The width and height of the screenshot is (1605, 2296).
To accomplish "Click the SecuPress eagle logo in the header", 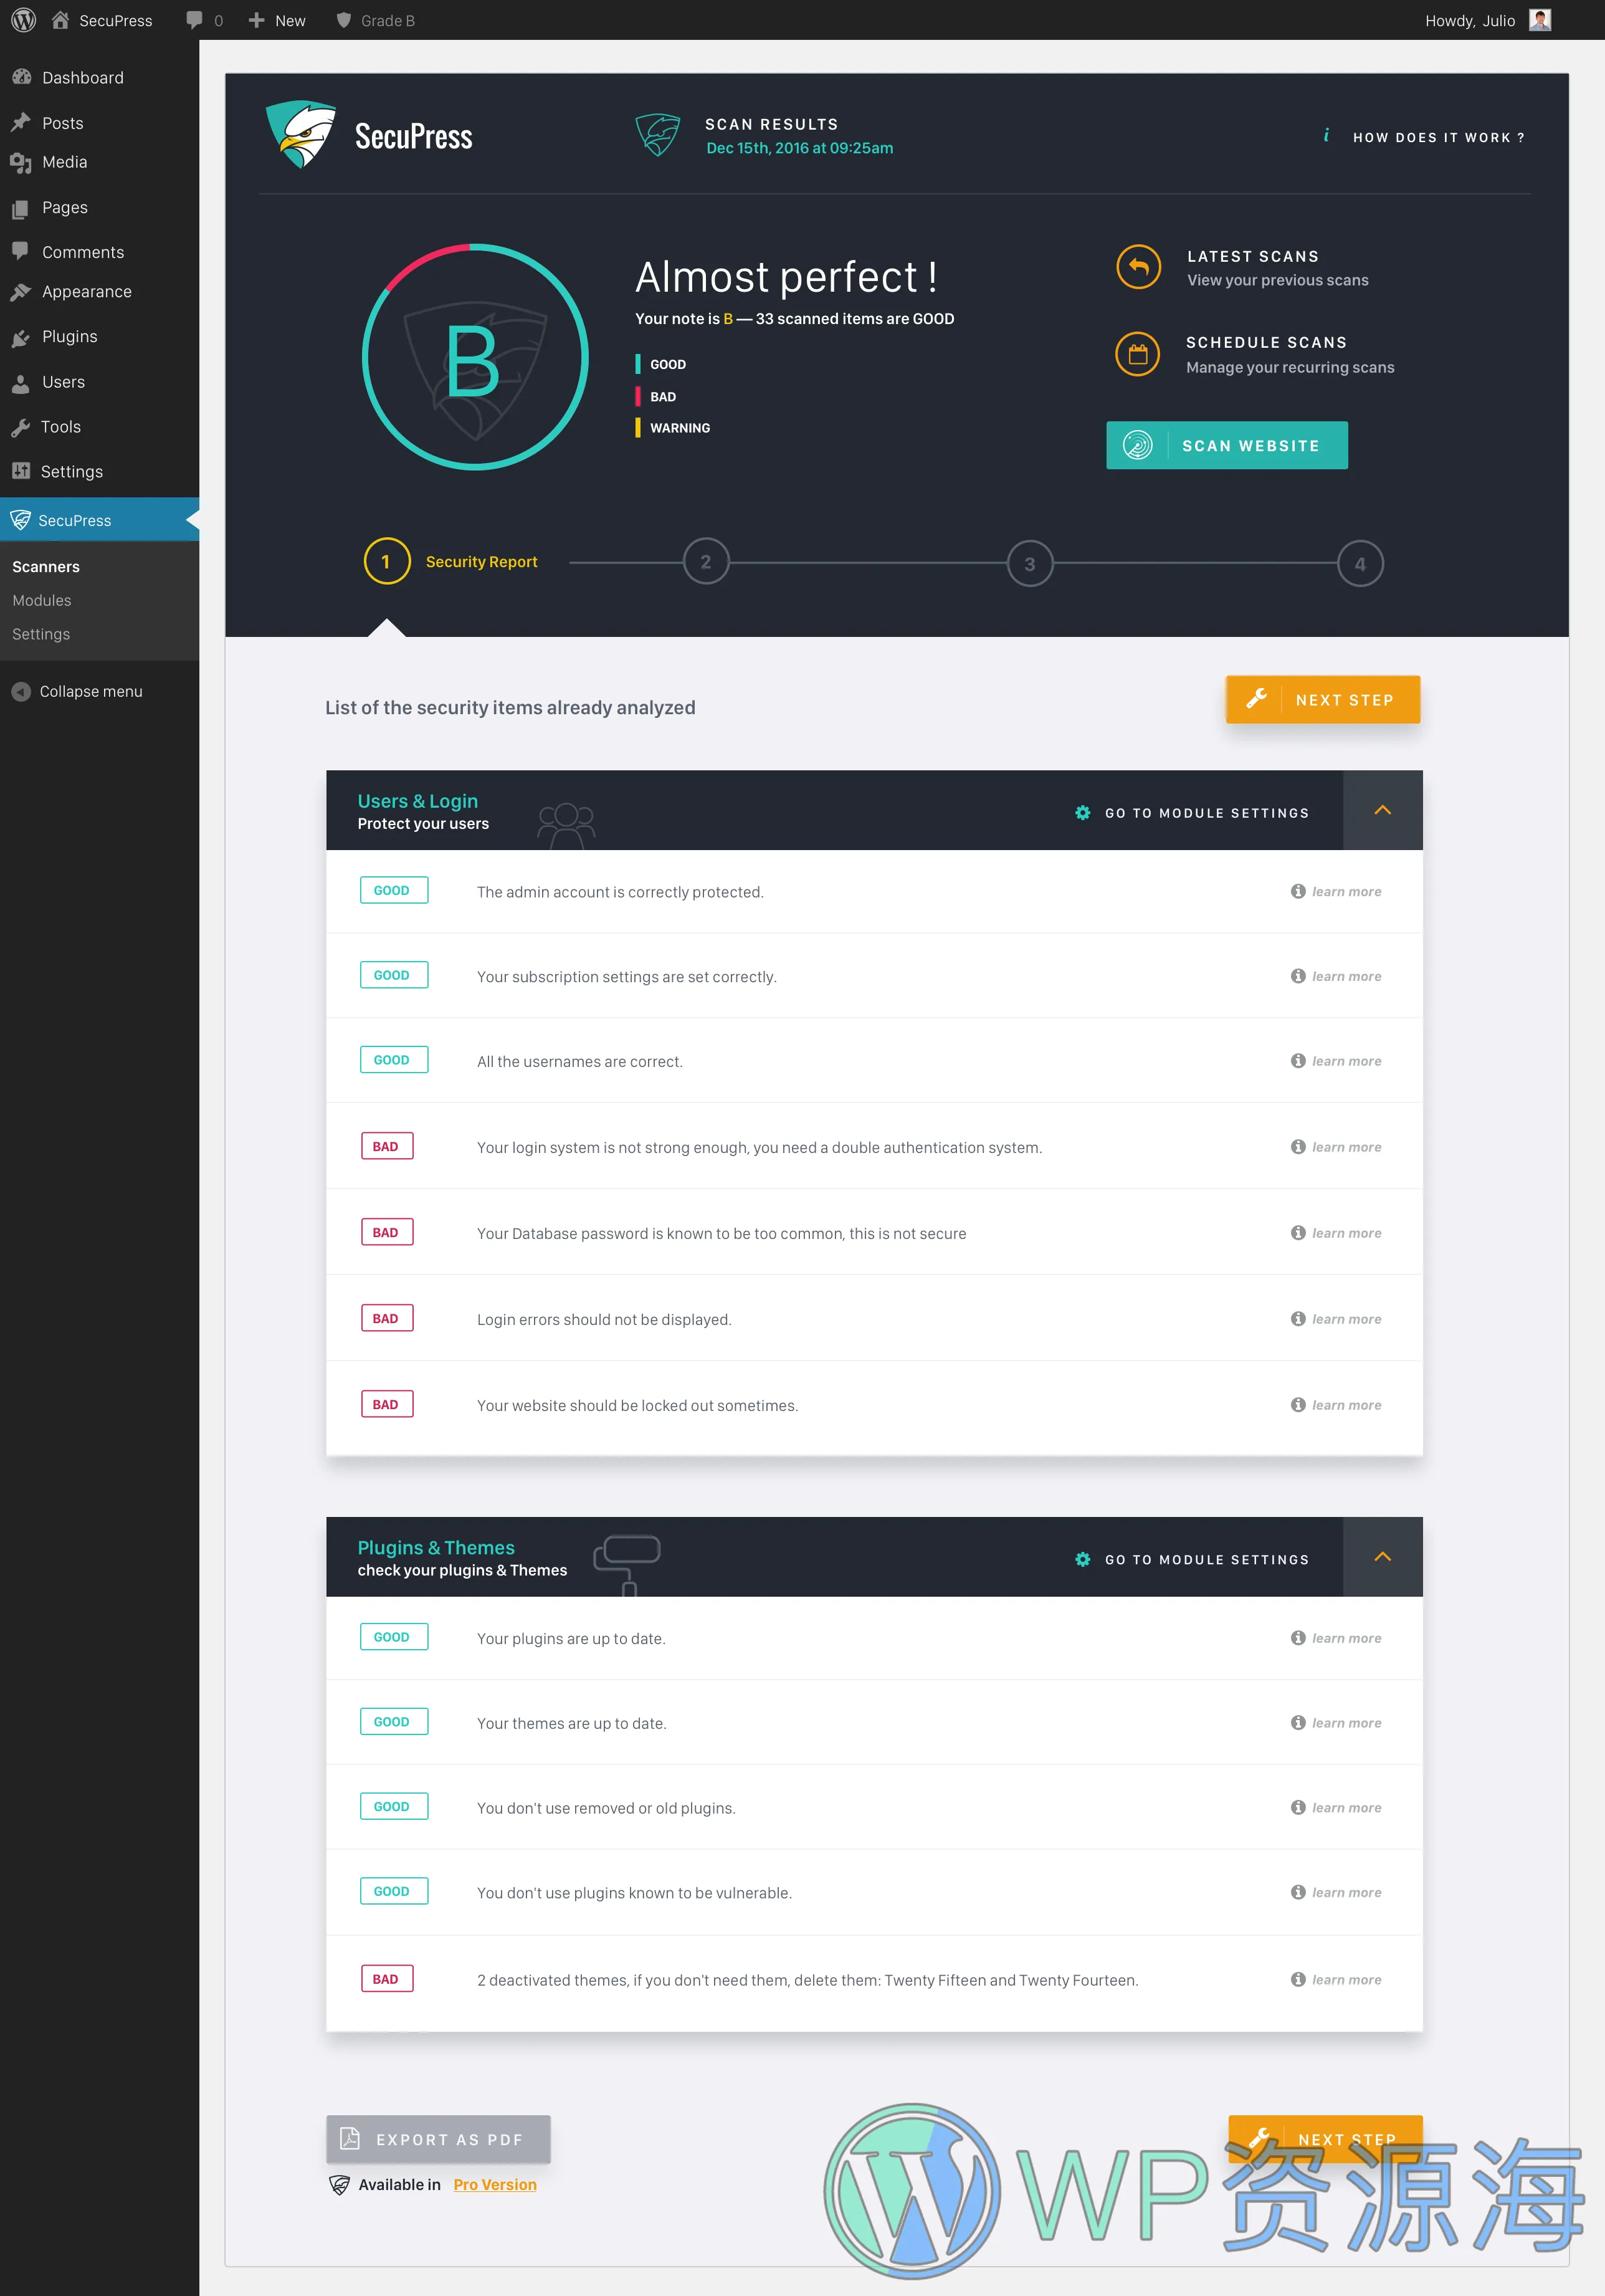I will [300, 135].
